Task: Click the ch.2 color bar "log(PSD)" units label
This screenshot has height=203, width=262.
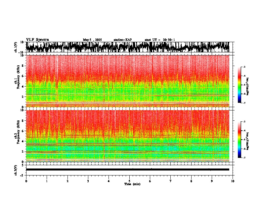Action: [248, 141]
